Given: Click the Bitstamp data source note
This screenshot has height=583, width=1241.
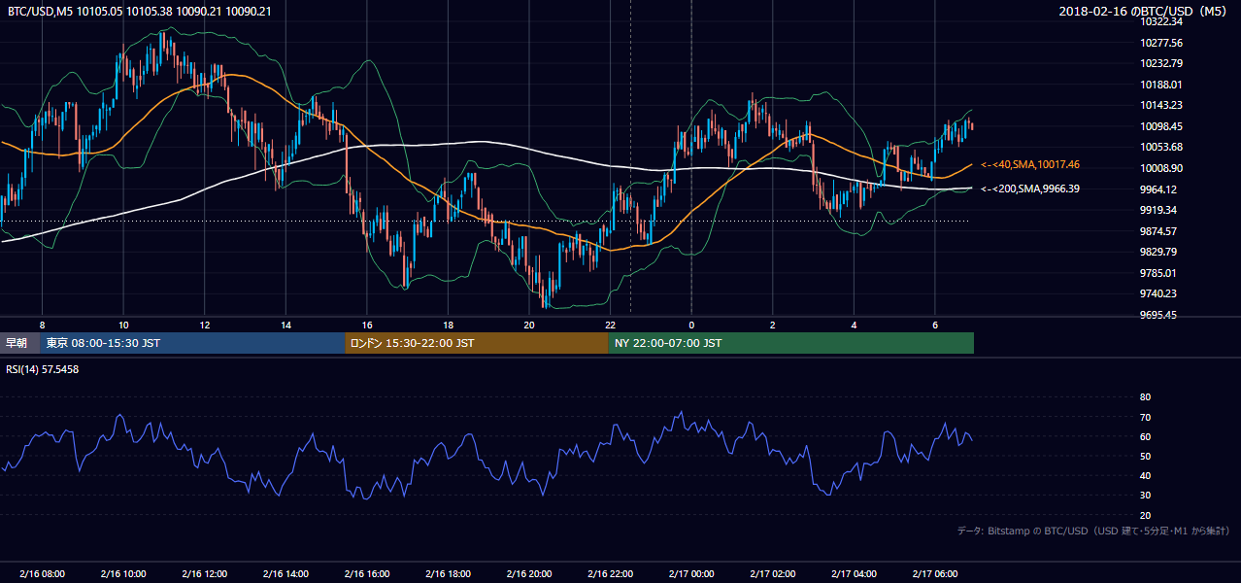Looking at the screenshot, I should 1093,532.
